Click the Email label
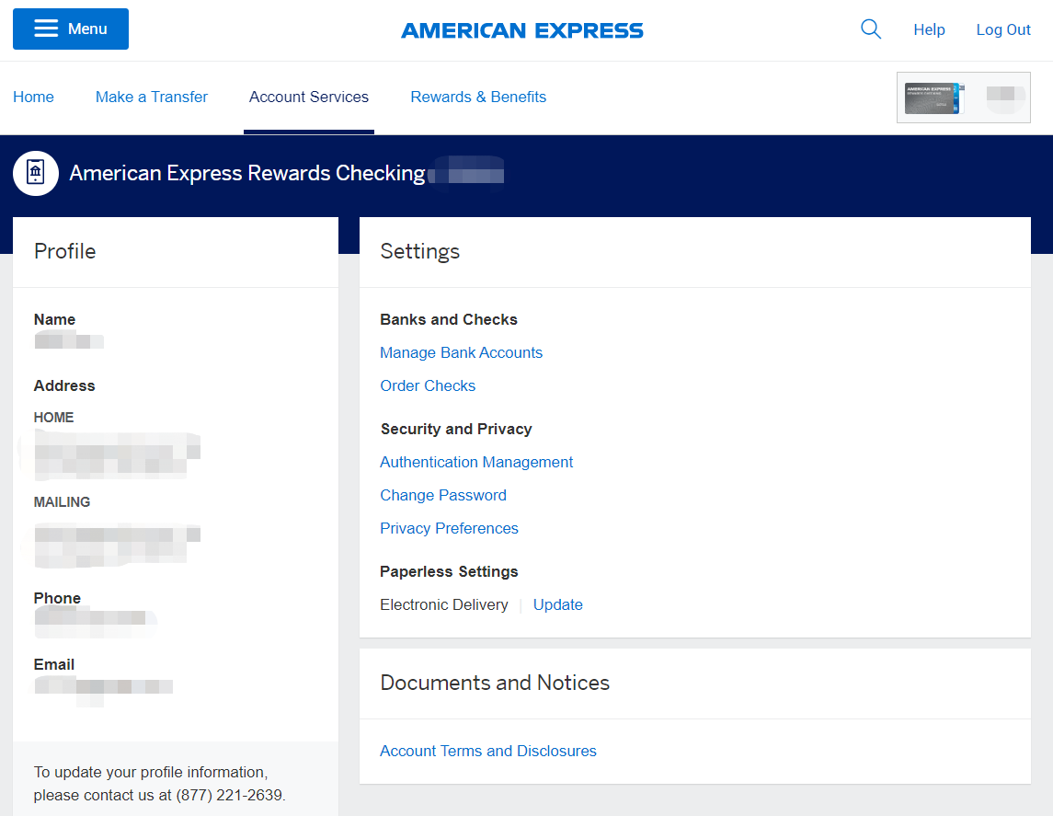 [54, 664]
